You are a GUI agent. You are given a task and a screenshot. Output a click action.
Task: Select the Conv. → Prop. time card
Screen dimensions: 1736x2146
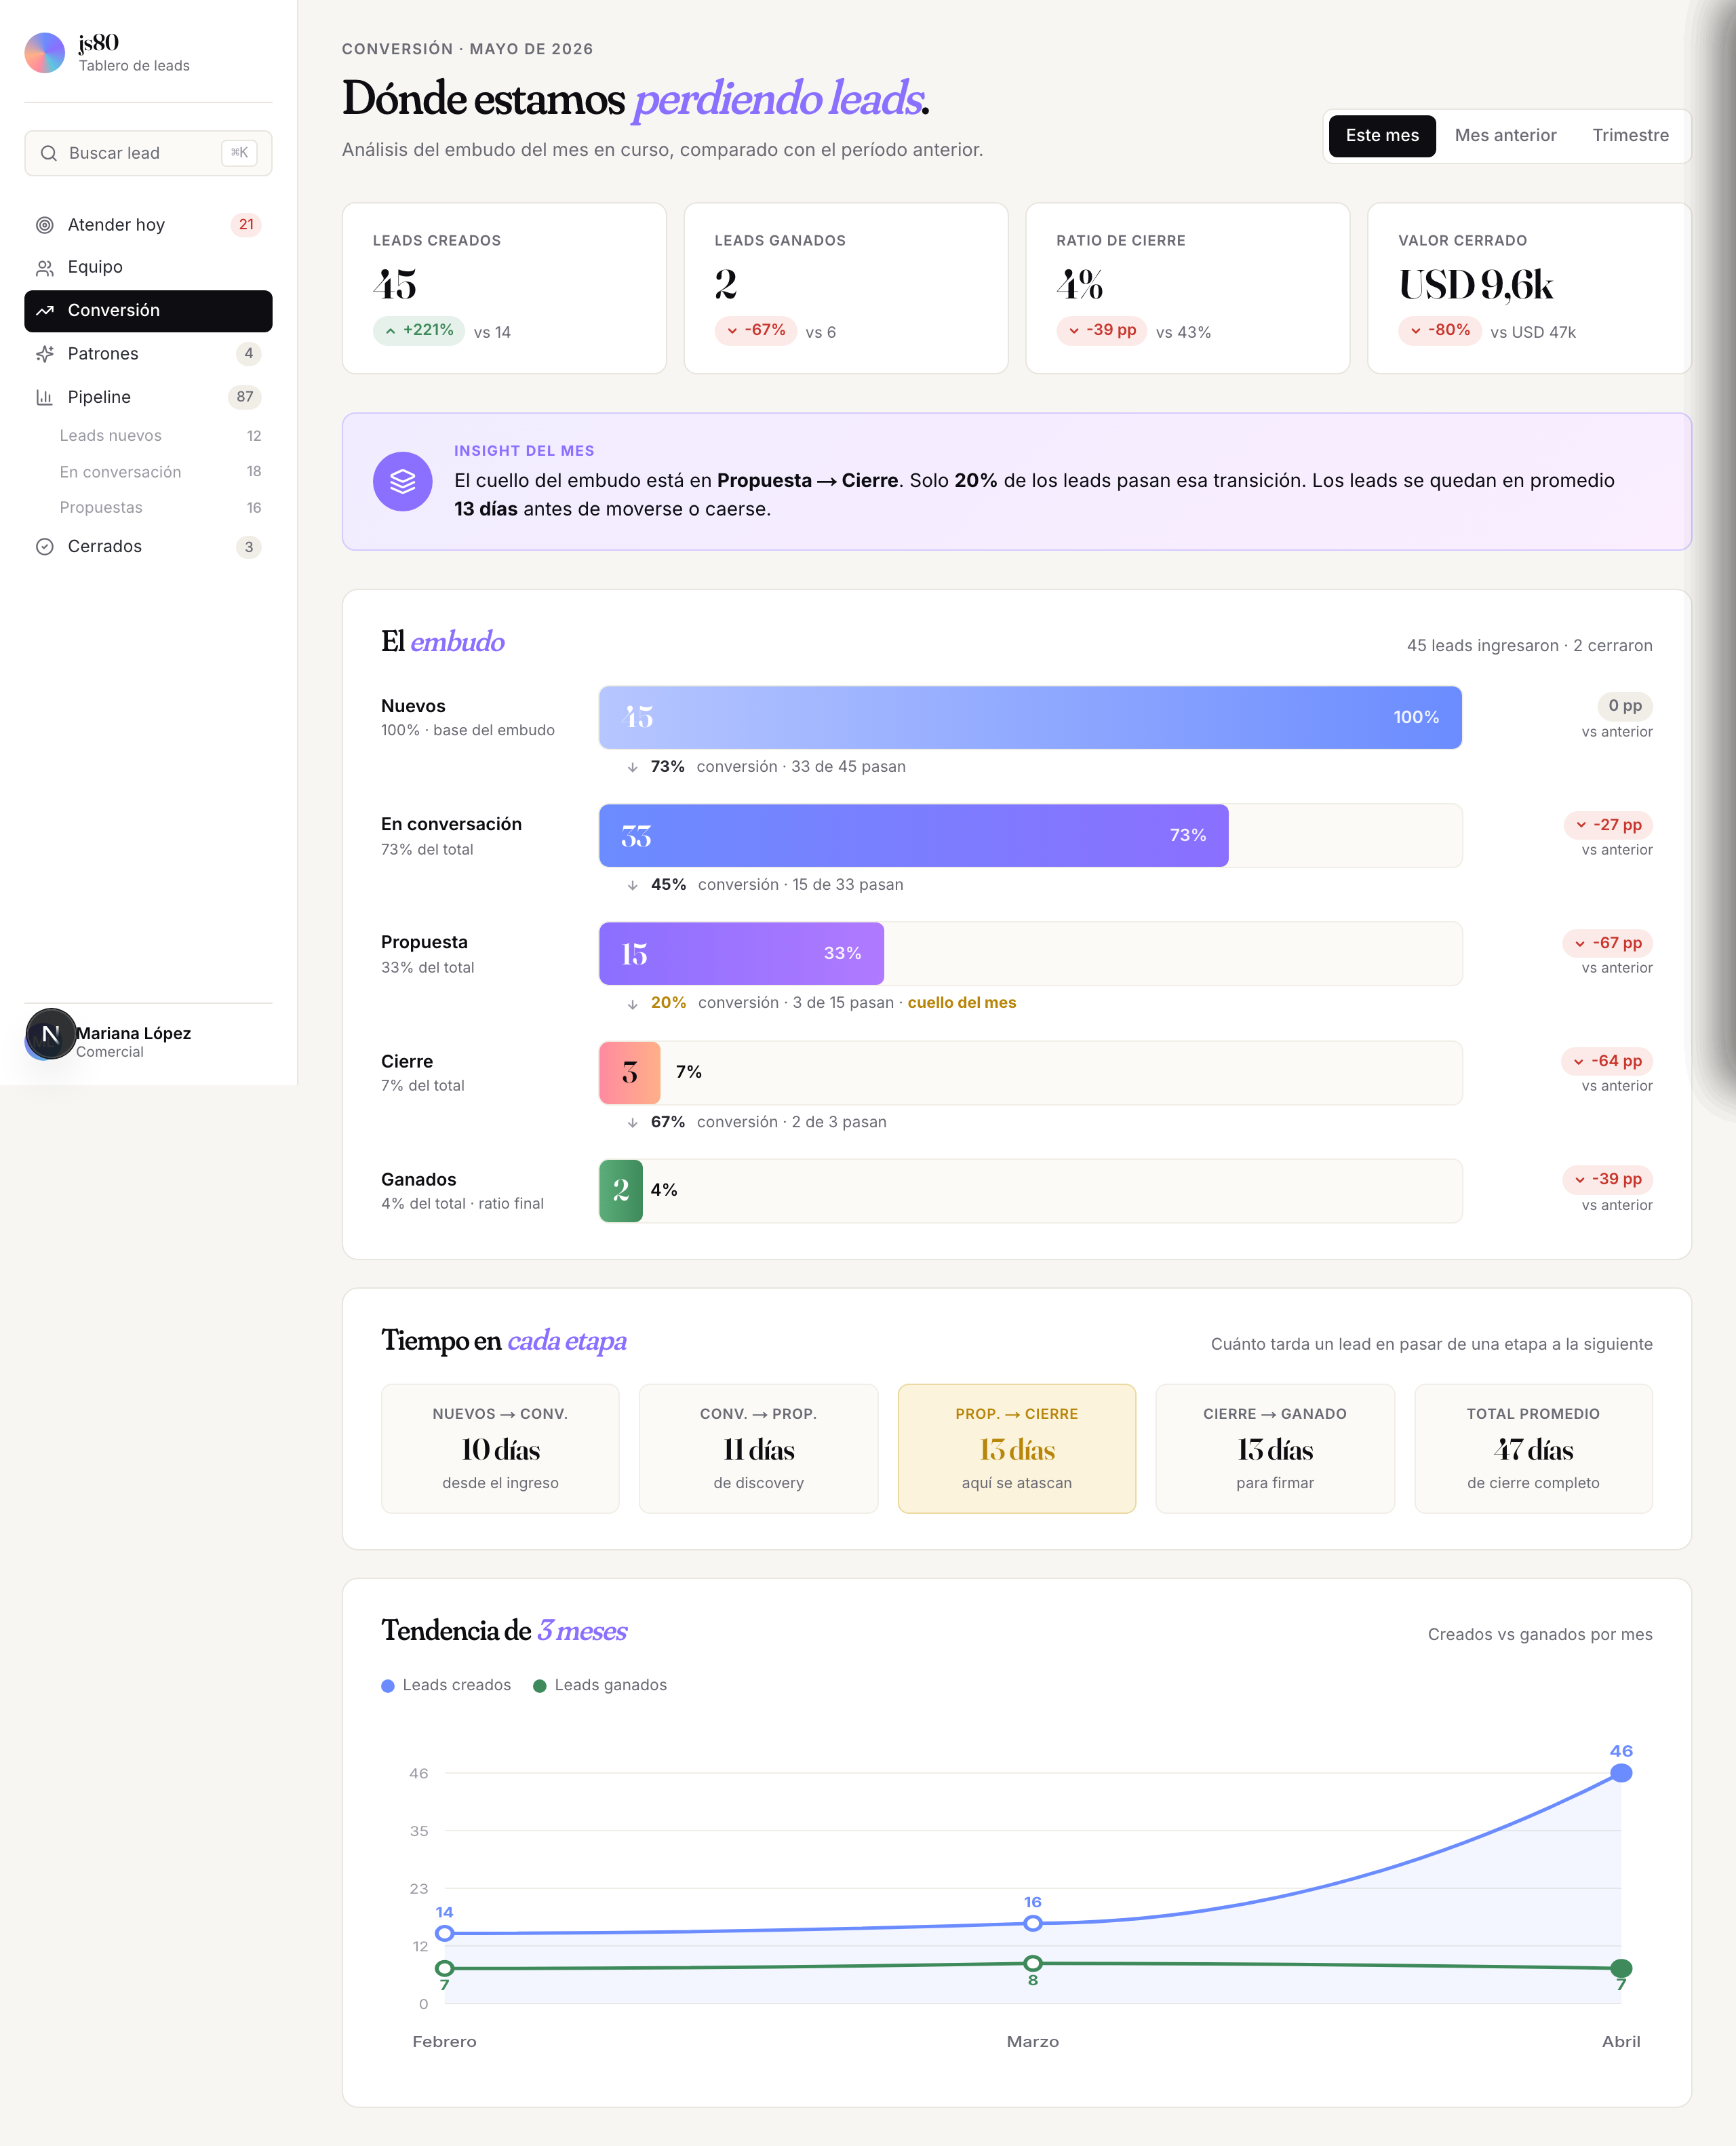click(758, 1449)
